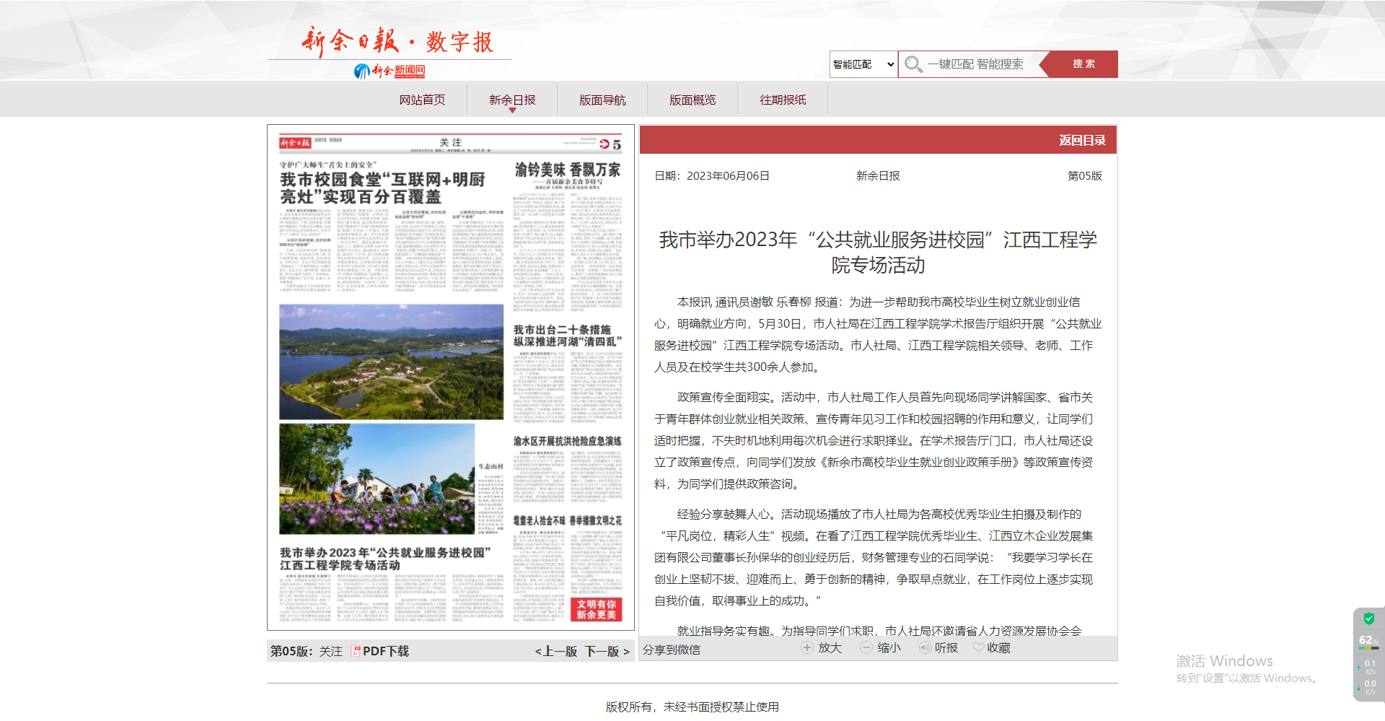The height and width of the screenshot is (721, 1385).
Task: Click the 缩小 zoom-out minus icon
Action: click(866, 648)
